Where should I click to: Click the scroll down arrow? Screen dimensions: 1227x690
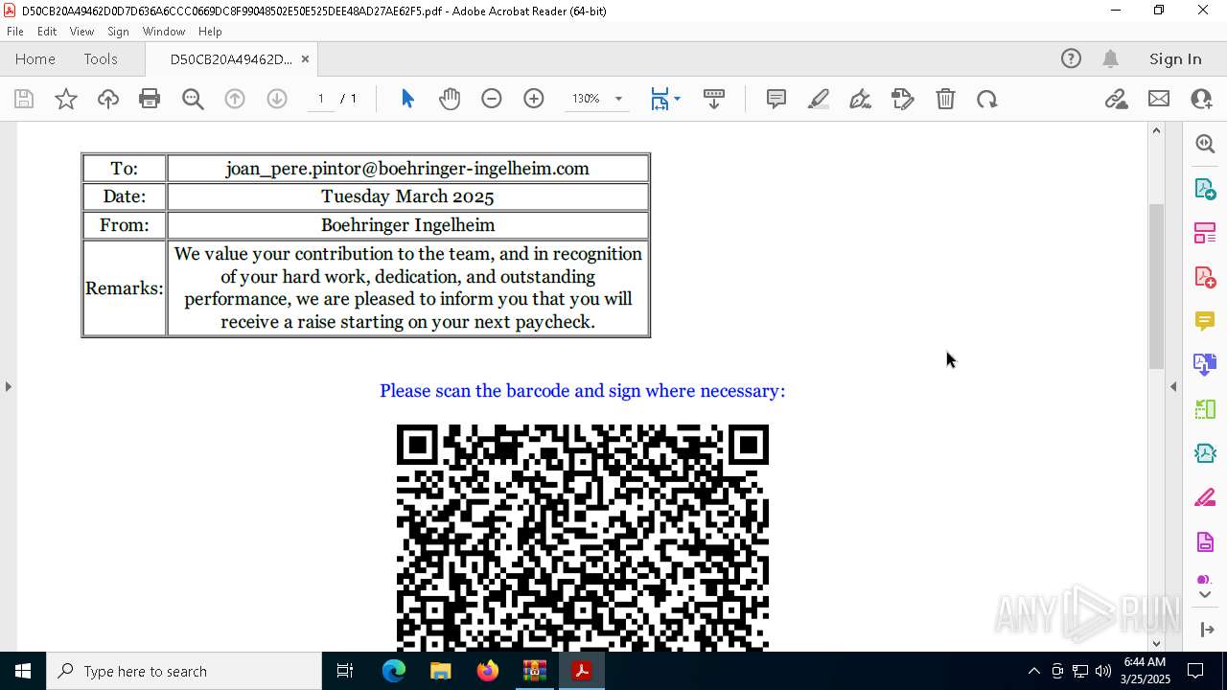coord(1156,643)
